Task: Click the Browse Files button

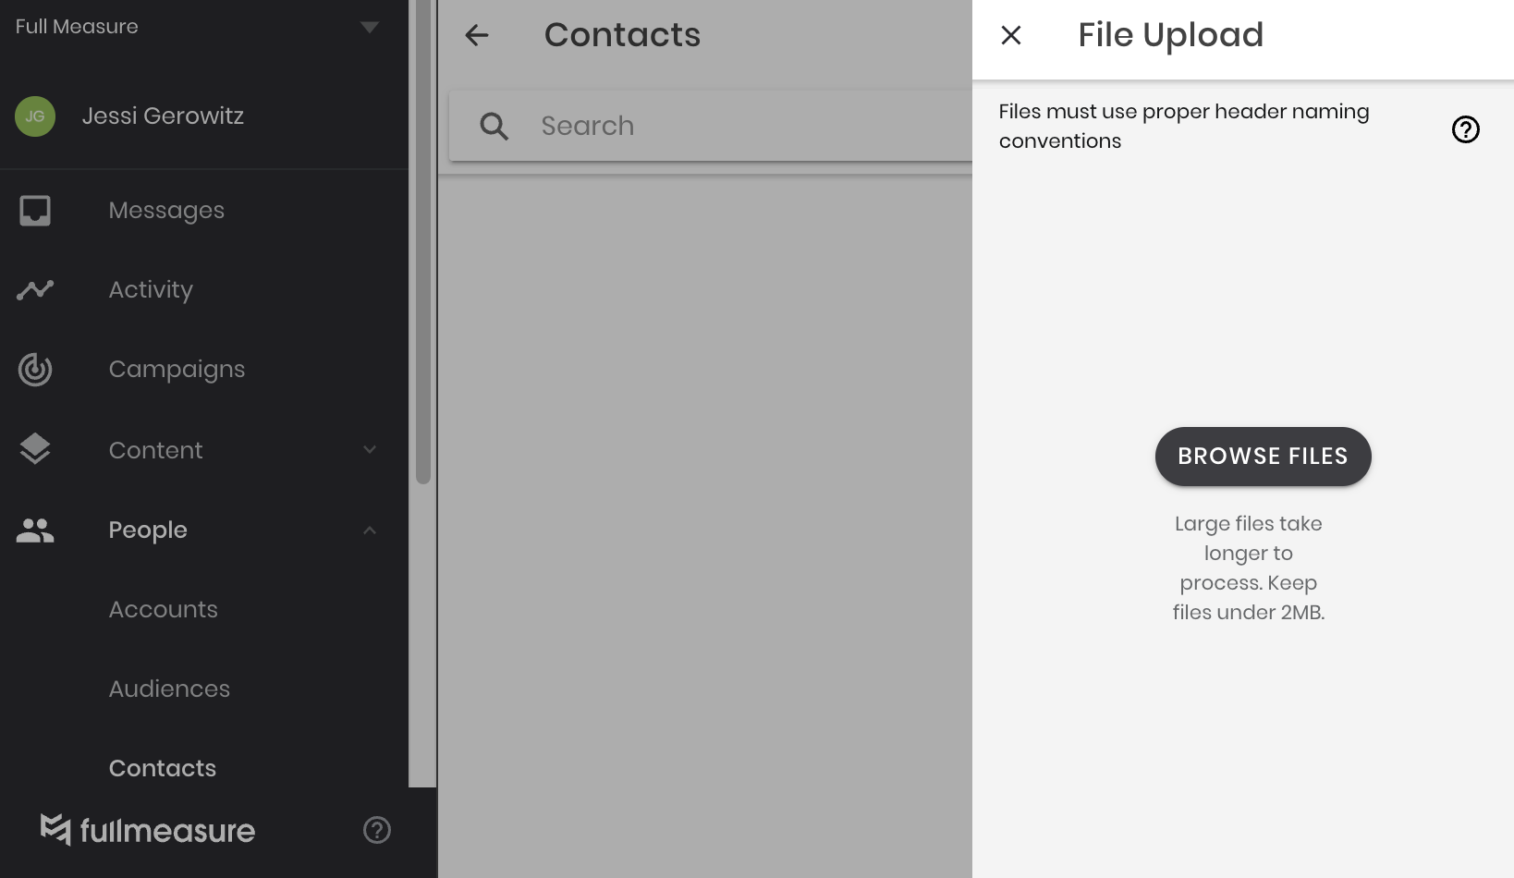Action: 1263,457
